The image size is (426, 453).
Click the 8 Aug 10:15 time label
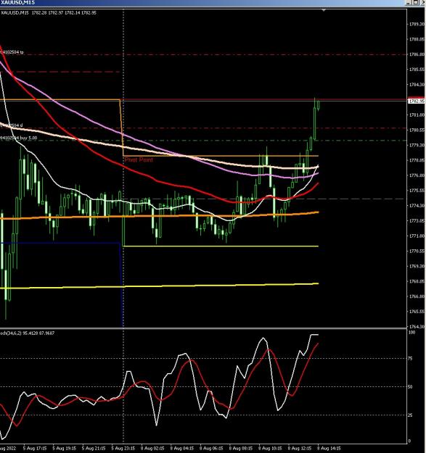point(270,448)
